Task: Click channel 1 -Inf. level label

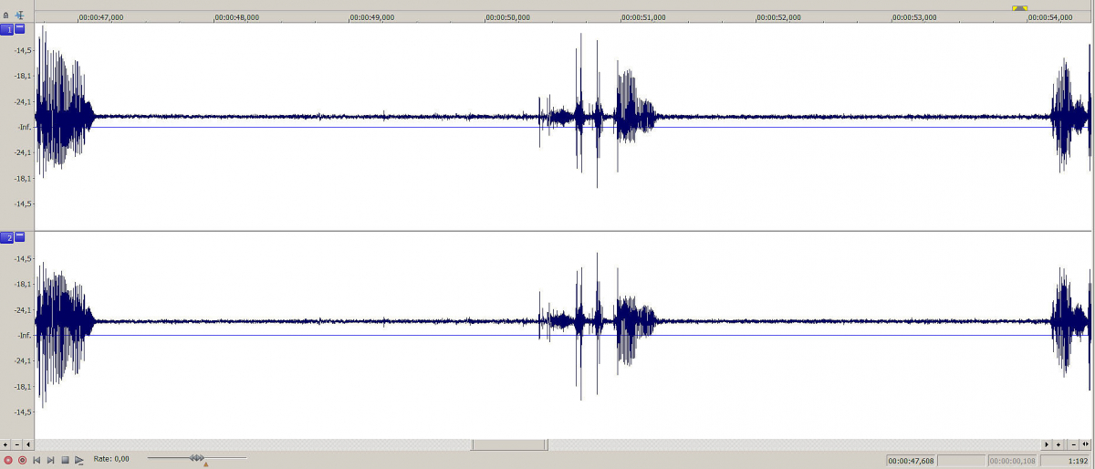Action: [x=25, y=127]
